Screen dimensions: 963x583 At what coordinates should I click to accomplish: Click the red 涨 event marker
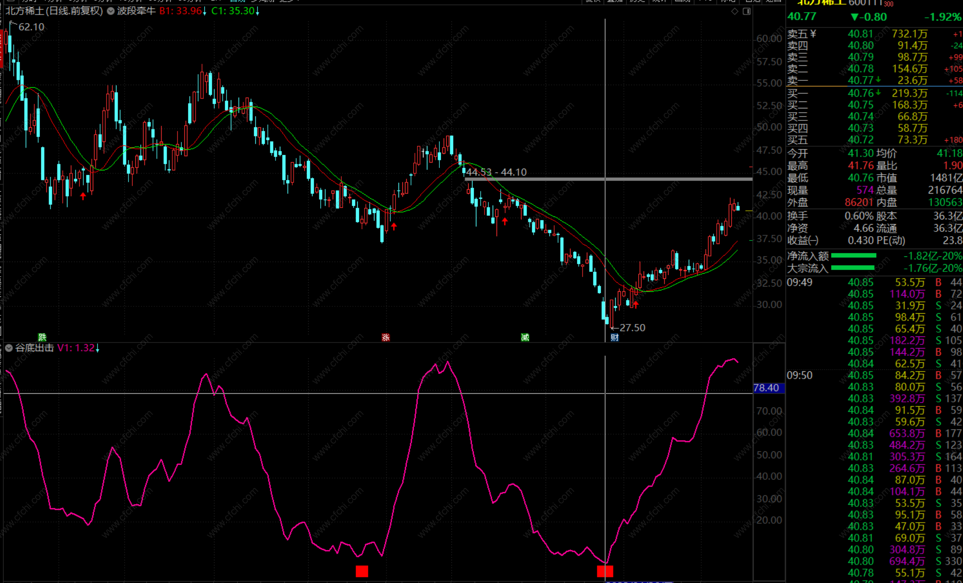[x=386, y=337]
